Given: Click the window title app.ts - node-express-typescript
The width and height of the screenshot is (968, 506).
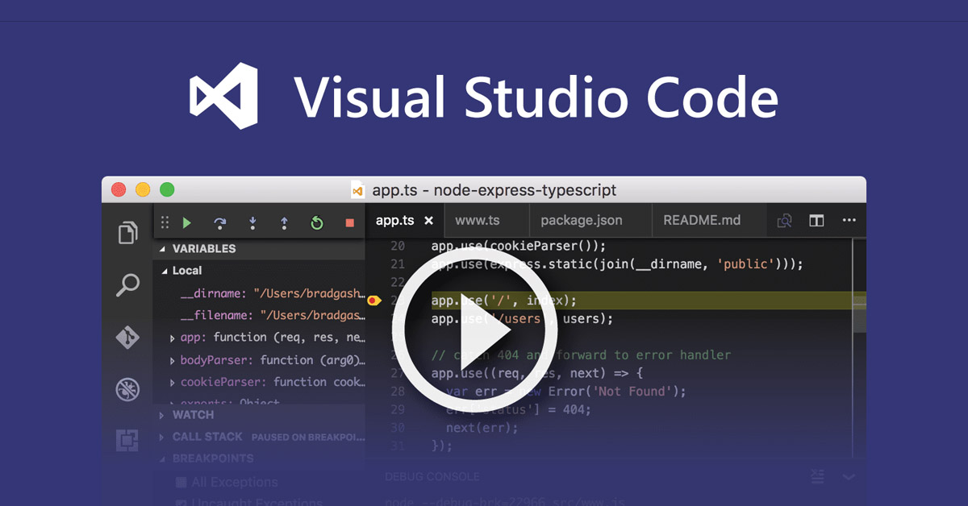Looking at the screenshot, I should 494,191.
